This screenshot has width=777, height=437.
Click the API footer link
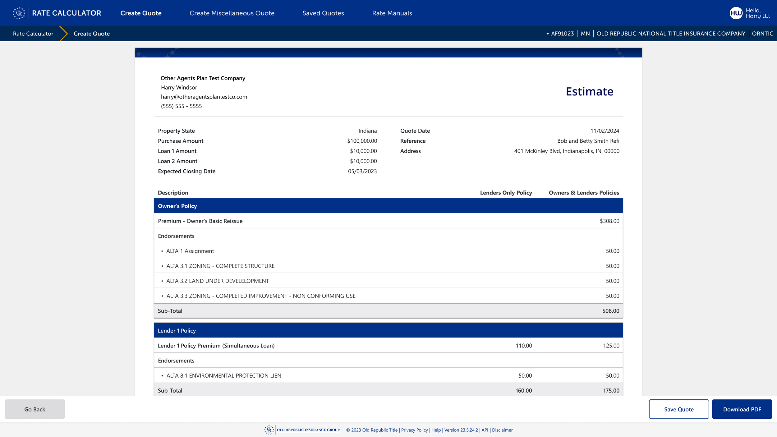point(485,430)
